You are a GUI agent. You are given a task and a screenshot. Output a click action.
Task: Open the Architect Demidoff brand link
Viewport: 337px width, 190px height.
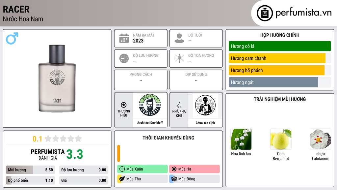(150, 123)
